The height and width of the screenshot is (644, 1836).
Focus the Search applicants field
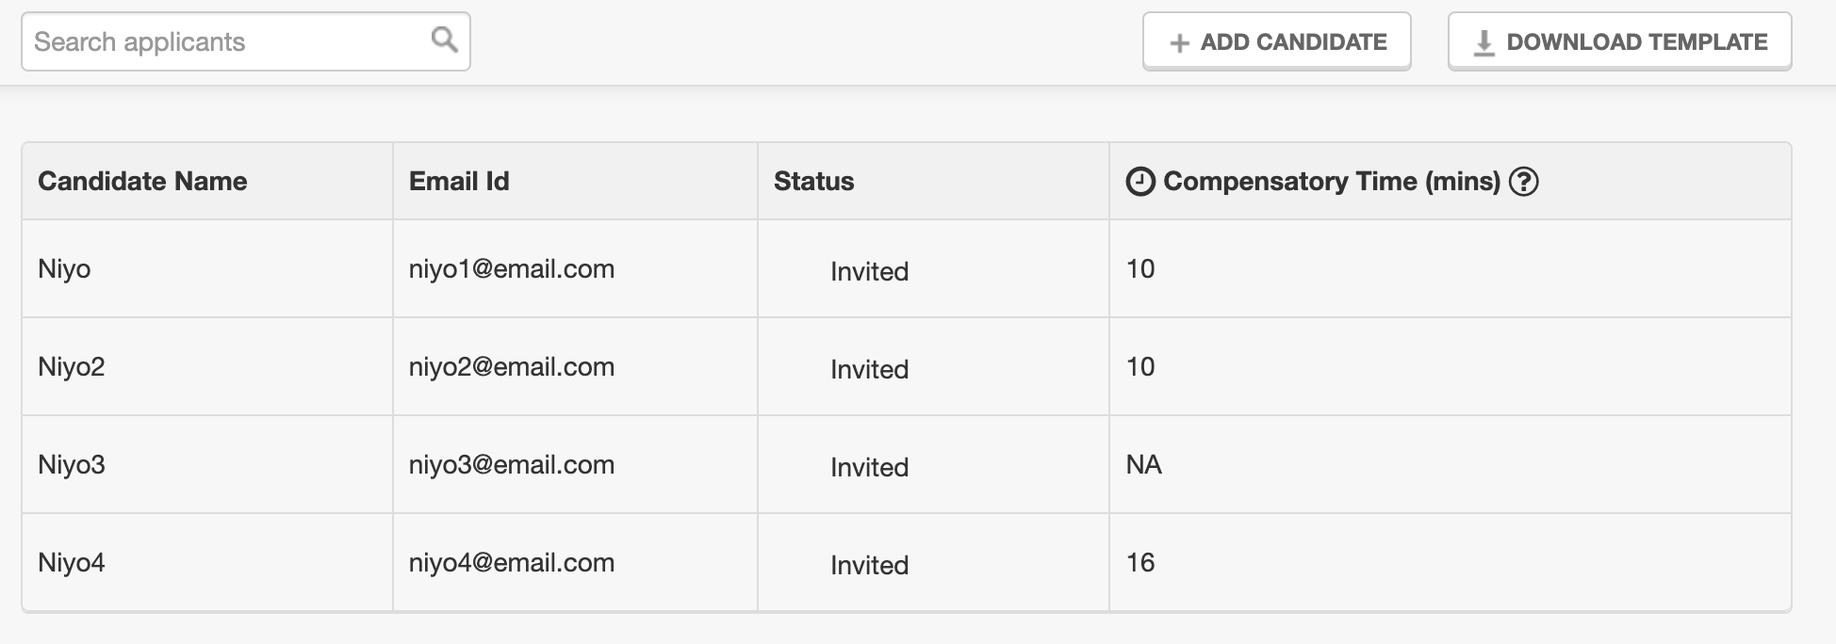pos(226,41)
